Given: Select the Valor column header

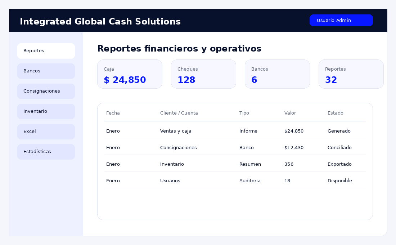Looking at the screenshot, I should [x=290, y=113].
